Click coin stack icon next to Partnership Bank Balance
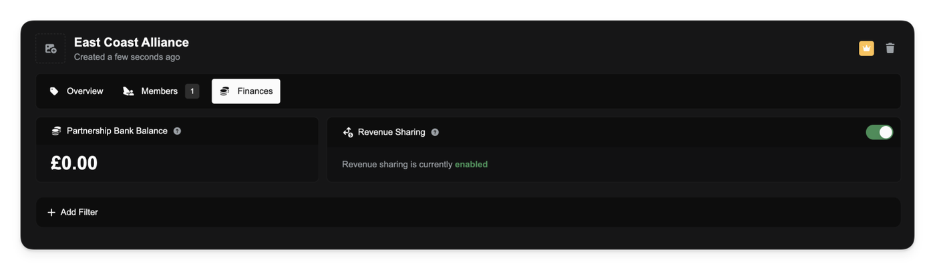The height and width of the screenshot is (270, 935). (x=57, y=131)
